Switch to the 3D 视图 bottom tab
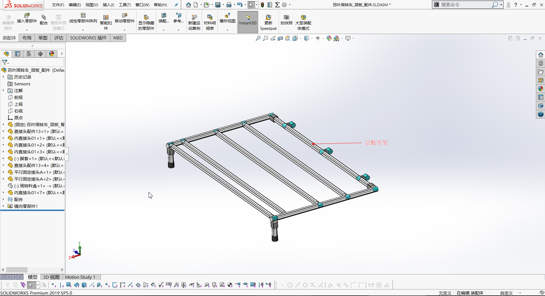 [x=51, y=277]
